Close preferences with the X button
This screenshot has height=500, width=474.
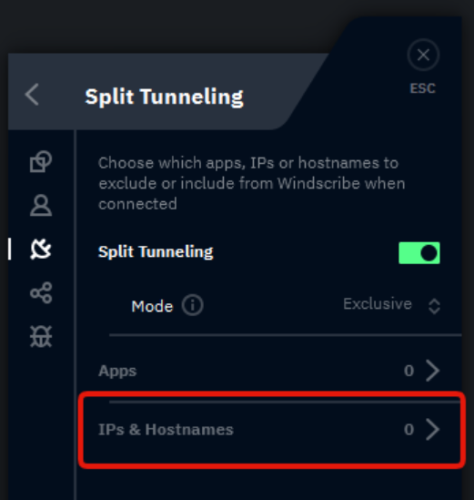click(423, 55)
